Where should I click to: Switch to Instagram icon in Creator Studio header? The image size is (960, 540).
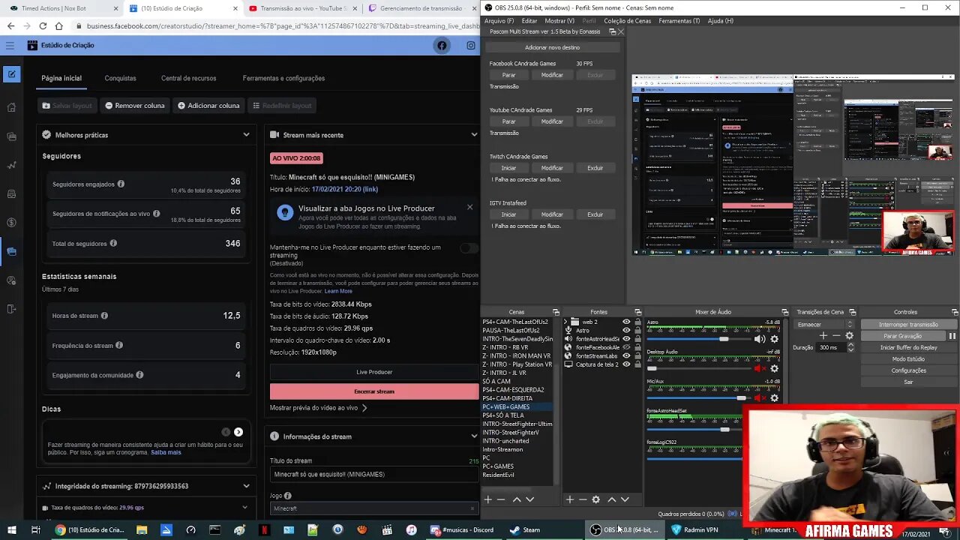(471, 46)
